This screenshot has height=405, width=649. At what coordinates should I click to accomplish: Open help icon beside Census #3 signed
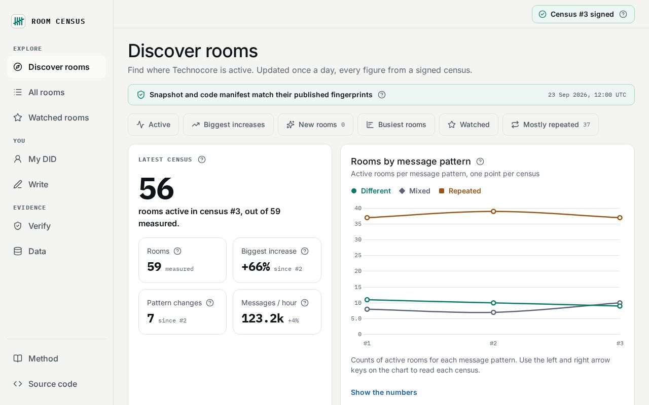pos(623,14)
